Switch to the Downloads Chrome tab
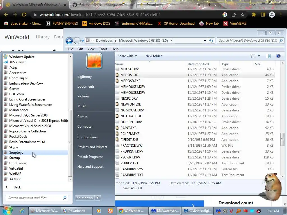 (154, 5)
